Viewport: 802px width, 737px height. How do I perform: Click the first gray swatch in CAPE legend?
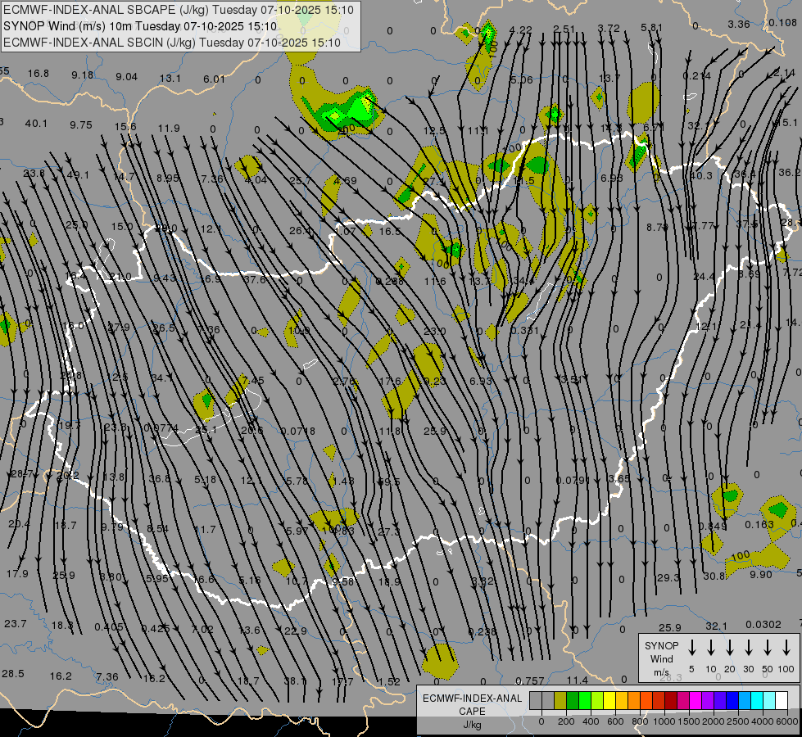[x=536, y=700]
